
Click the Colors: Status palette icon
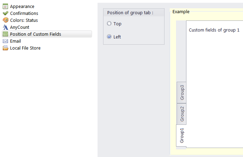coord(6,20)
